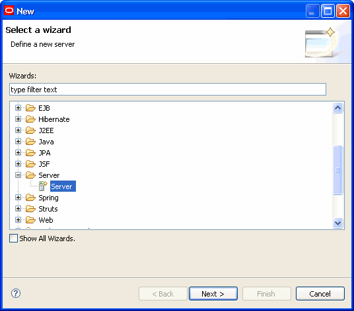Click the grayed-out Back button
This screenshot has width=354, height=311.
[x=163, y=294]
